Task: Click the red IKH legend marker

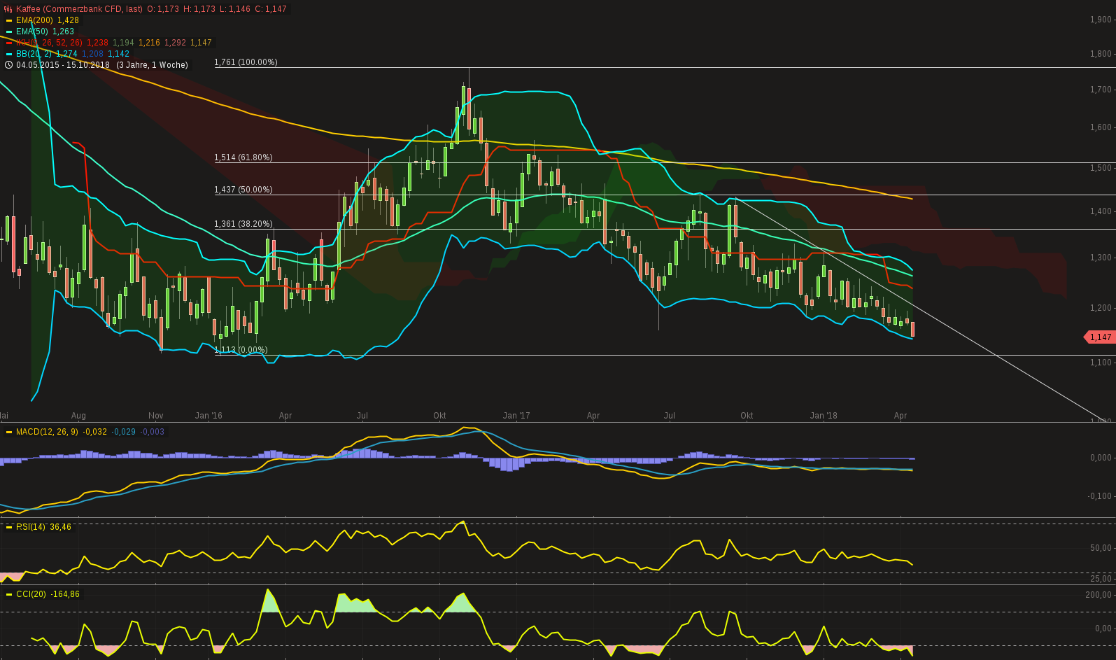Action: (9, 43)
